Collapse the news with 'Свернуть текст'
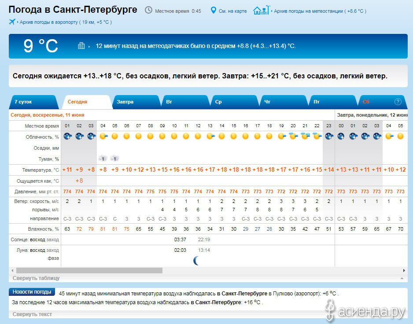Viewport: 413px width, 324px height. pos(32,314)
